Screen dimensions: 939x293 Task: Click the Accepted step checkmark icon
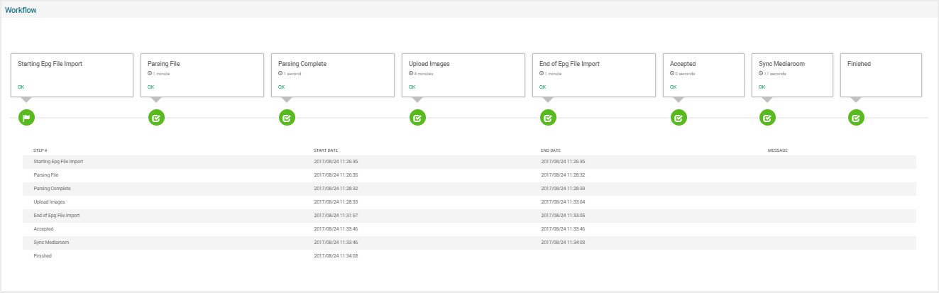[679, 118]
